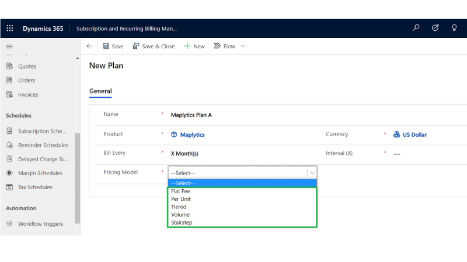Open the Maplytics product link

[191, 134]
